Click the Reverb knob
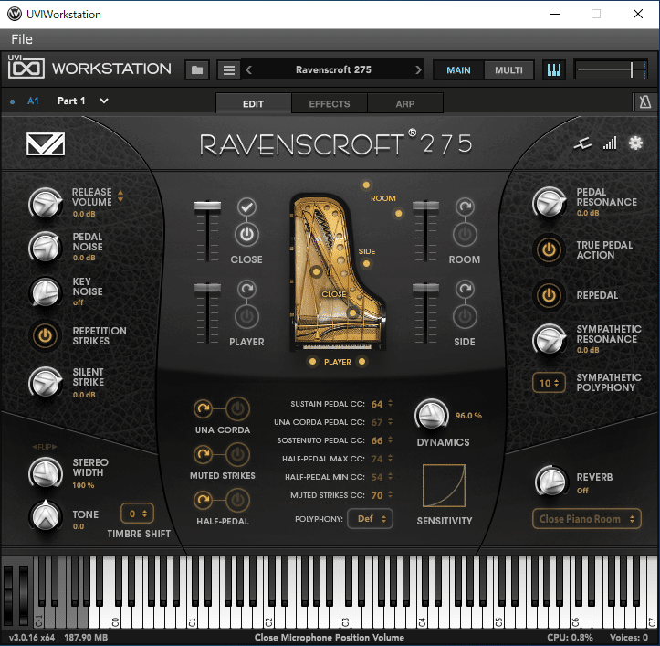The image size is (660, 646). pyautogui.click(x=551, y=482)
